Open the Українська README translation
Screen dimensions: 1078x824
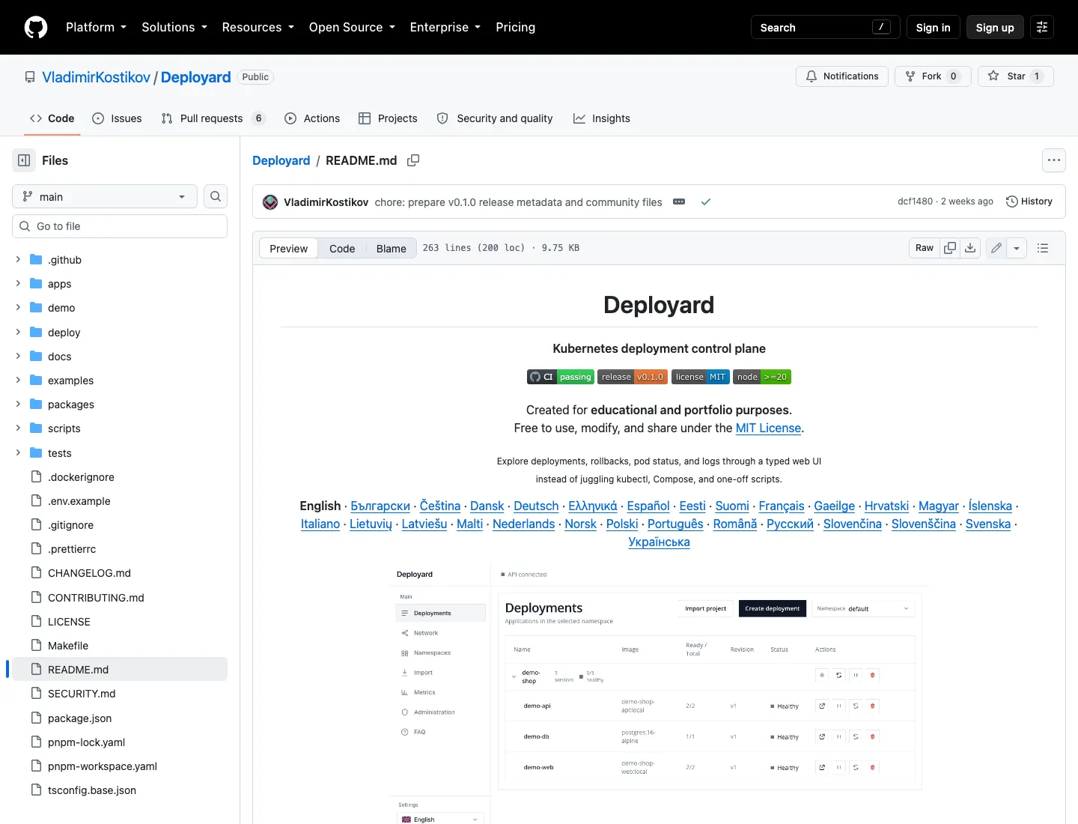coord(659,542)
